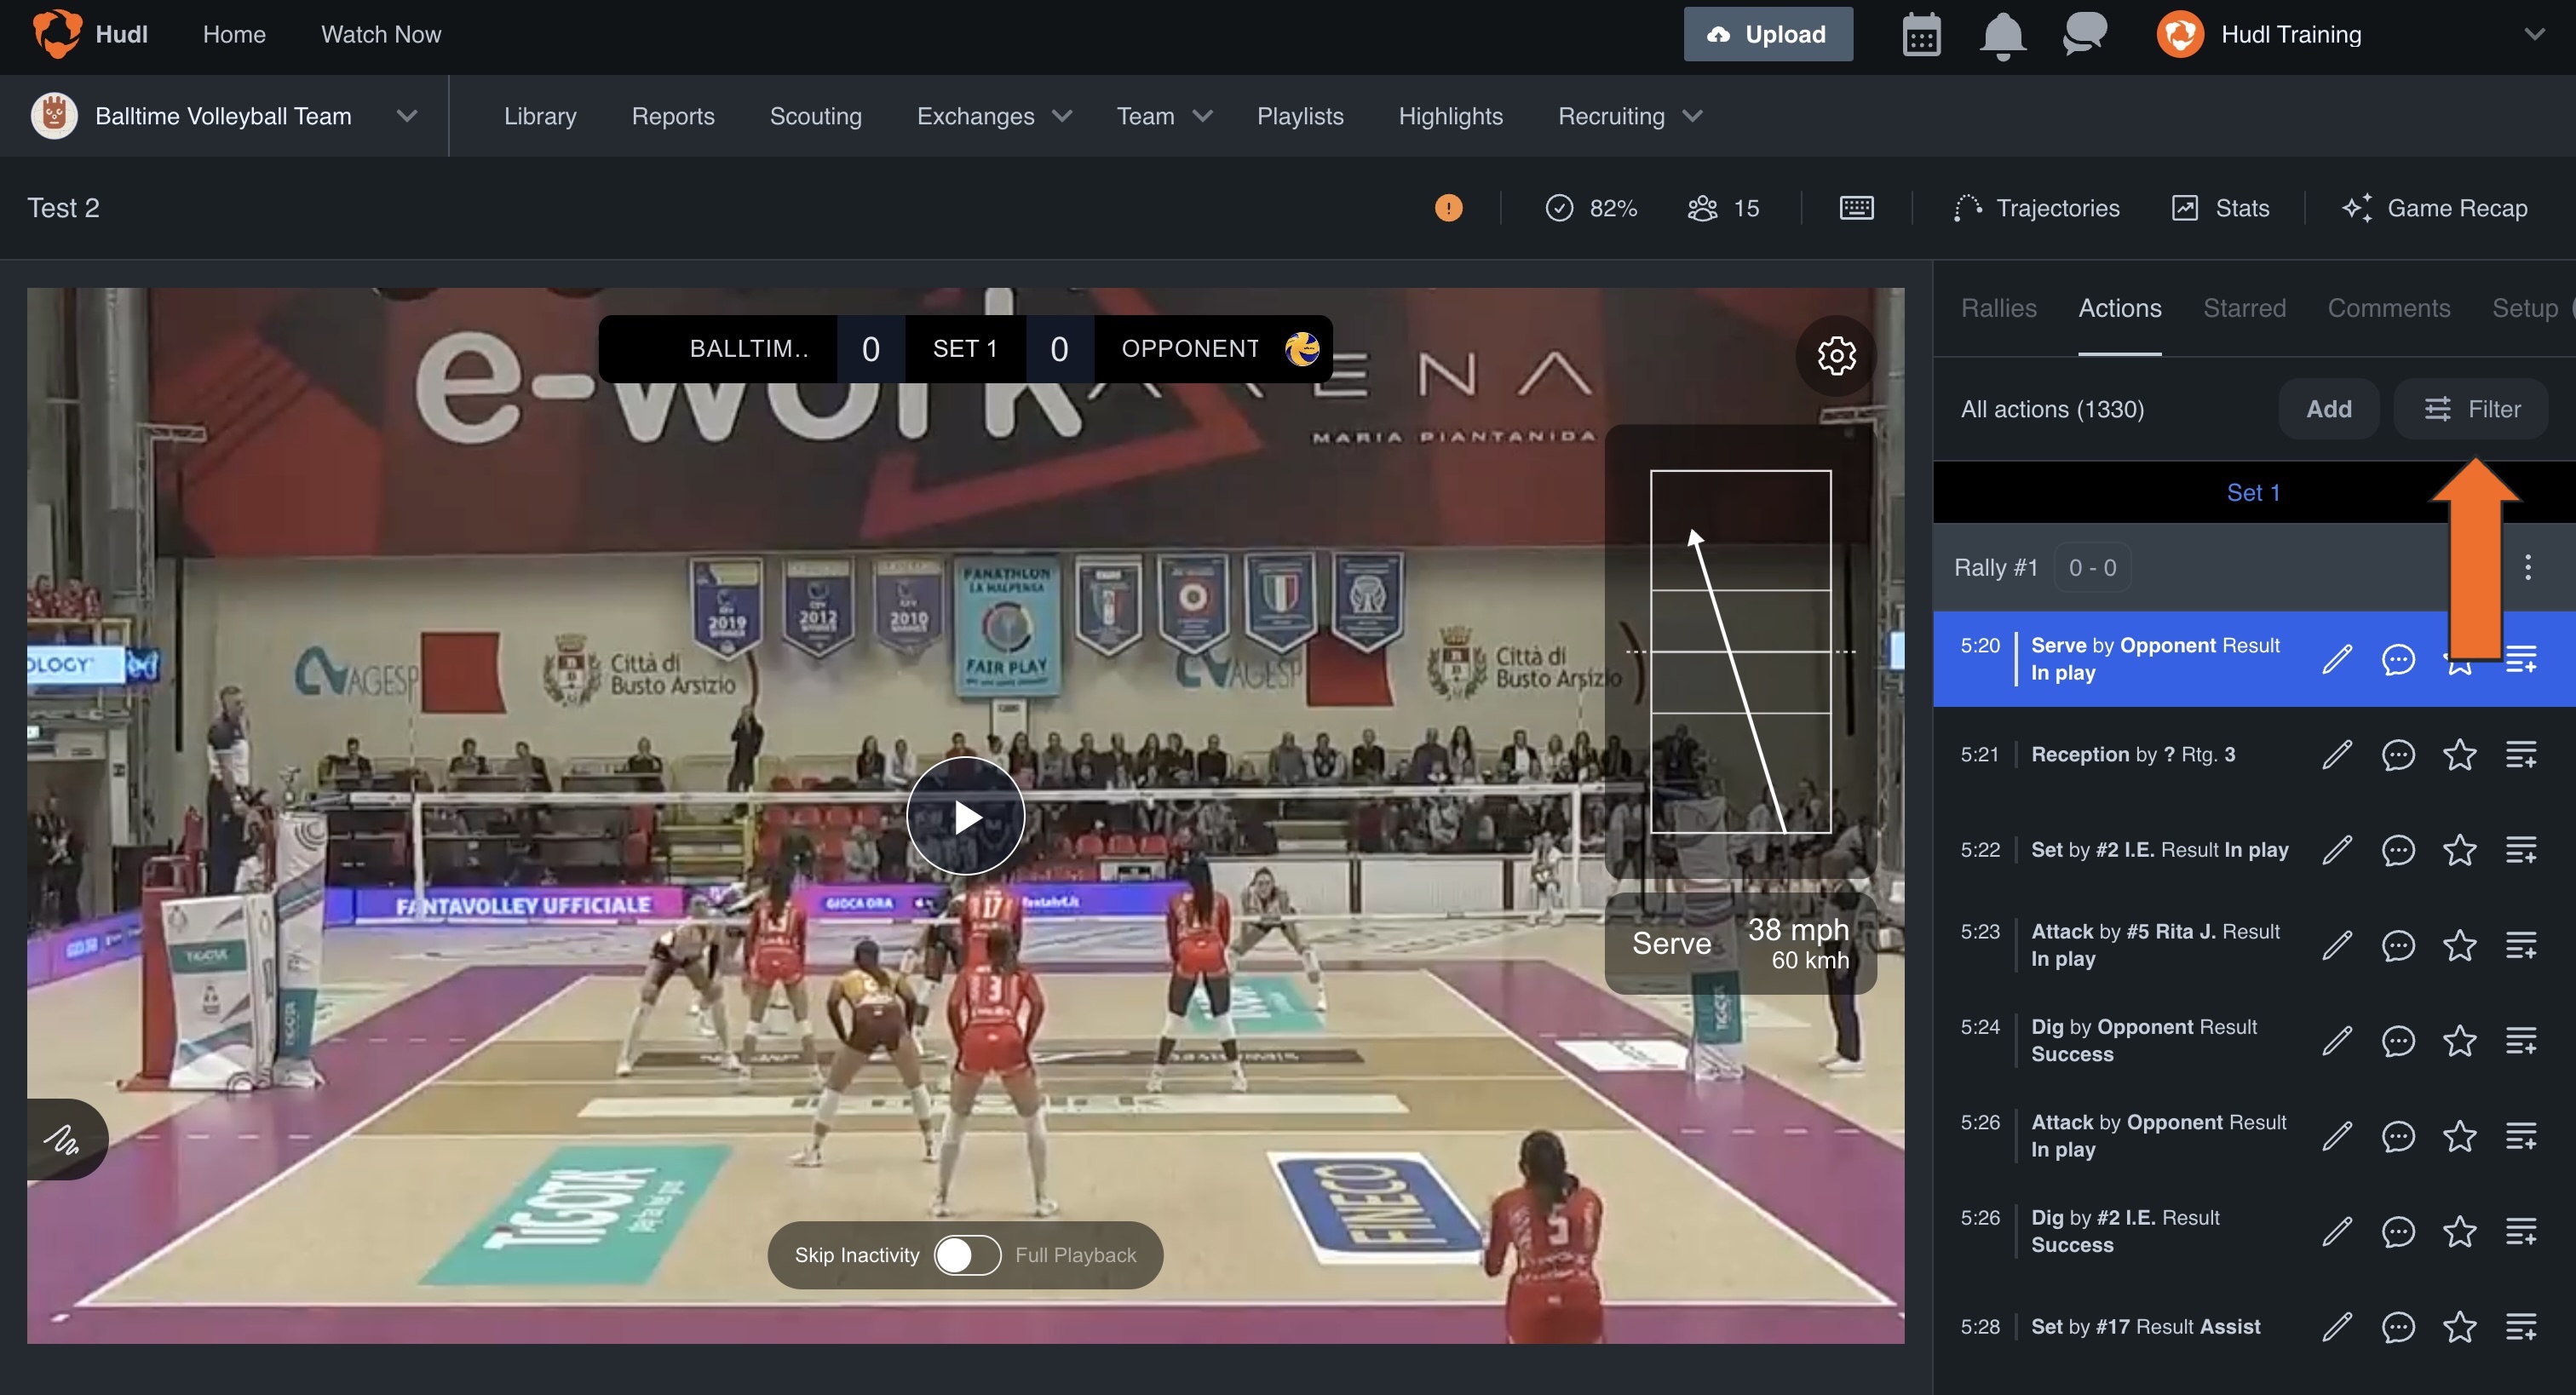Switch to the Comments tab
The image size is (2576, 1395).
[2388, 308]
